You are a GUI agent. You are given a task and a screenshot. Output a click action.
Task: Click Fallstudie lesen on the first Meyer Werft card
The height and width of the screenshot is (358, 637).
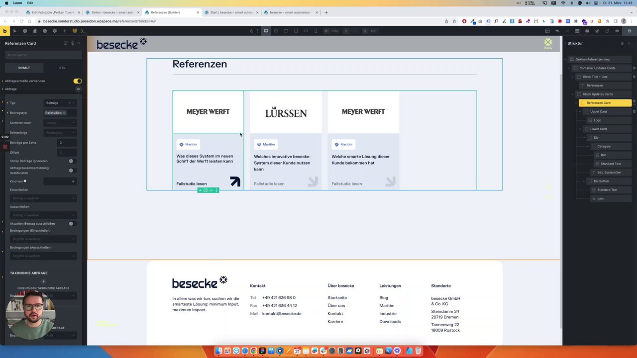point(192,184)
